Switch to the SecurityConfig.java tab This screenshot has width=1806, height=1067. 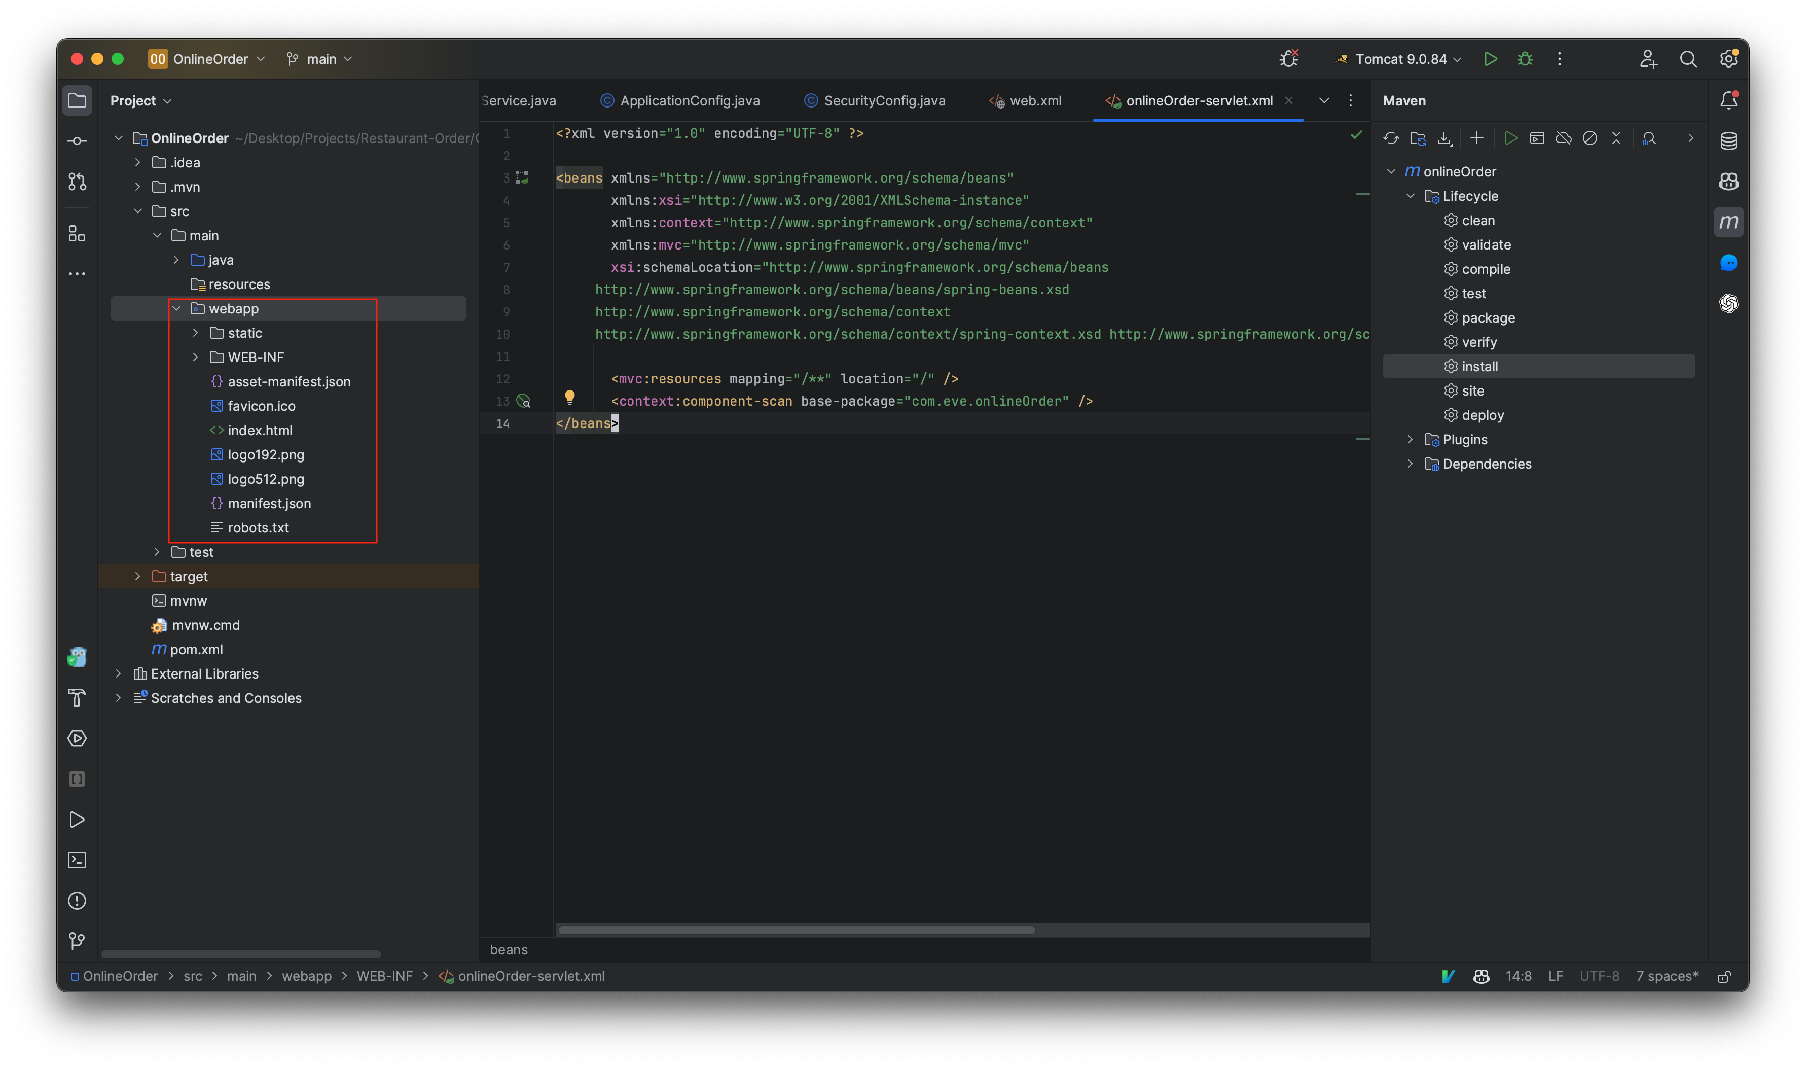click(x=884, y=100)
